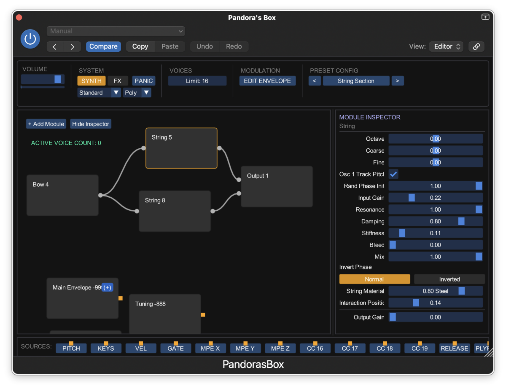This screenshot has height=389, width=506.
Task: Click the Redo button
Action: (234, 46)
